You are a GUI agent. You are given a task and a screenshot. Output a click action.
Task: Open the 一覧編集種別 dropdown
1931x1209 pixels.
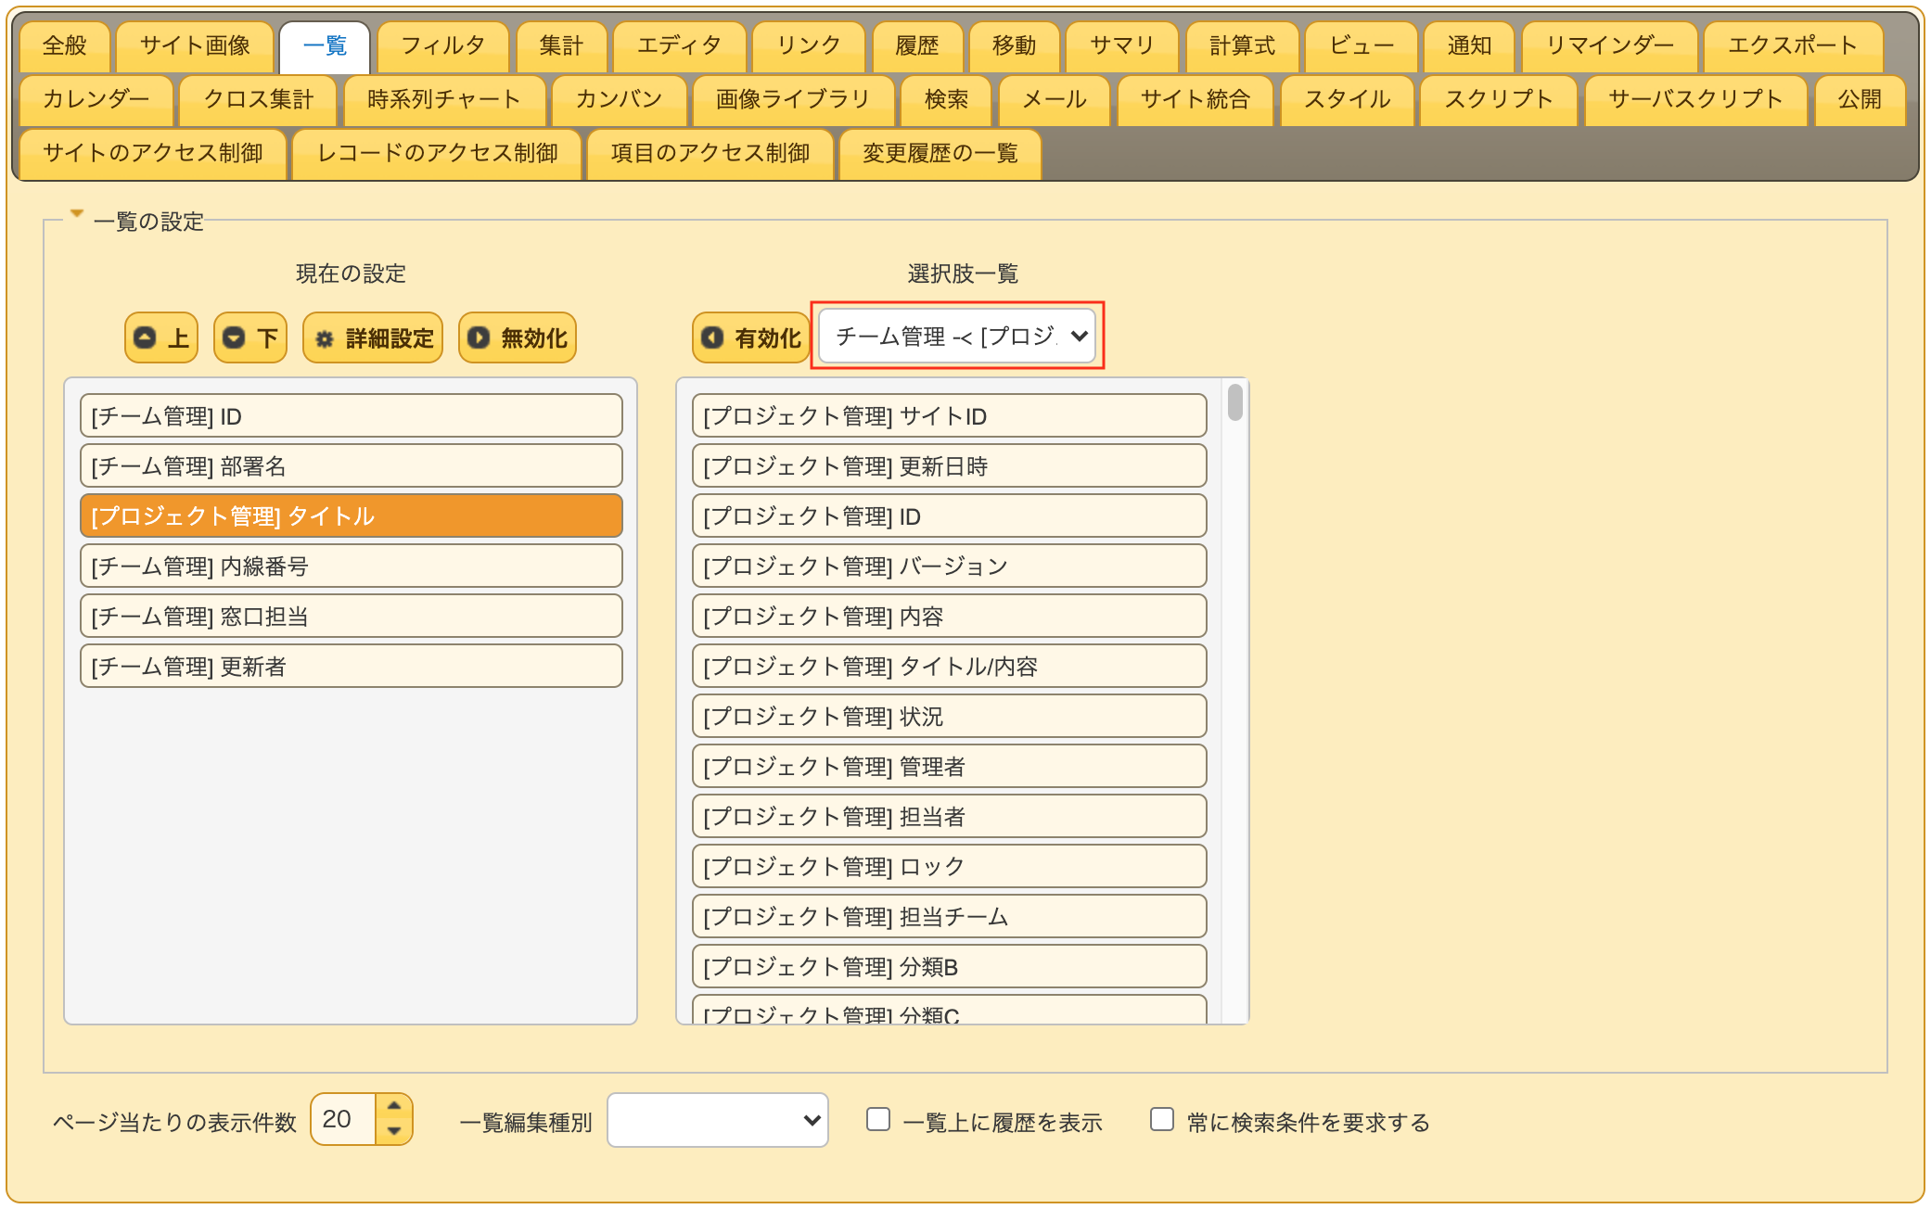pos(718,1120)
